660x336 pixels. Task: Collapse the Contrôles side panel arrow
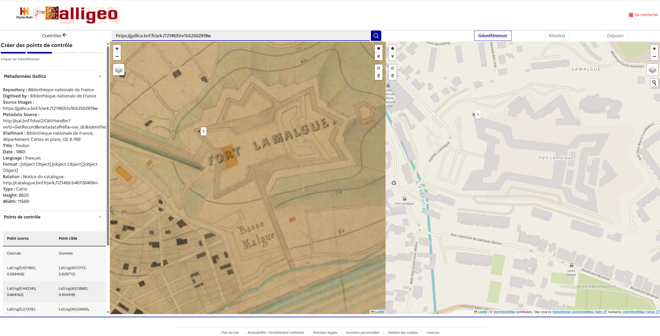(65, 35)
